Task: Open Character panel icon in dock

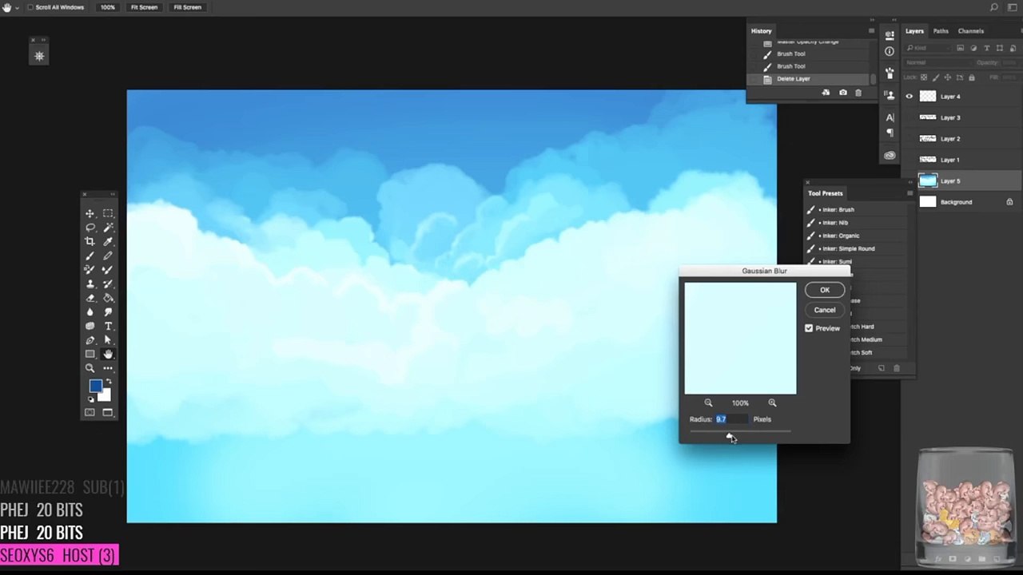Action: tap(890, 117)
